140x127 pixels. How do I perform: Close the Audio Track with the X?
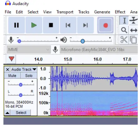[x=8, y=69]
